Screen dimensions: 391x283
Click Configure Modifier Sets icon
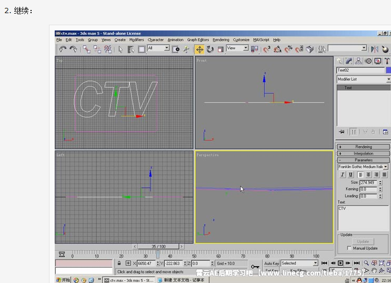(x=385, y=132)
